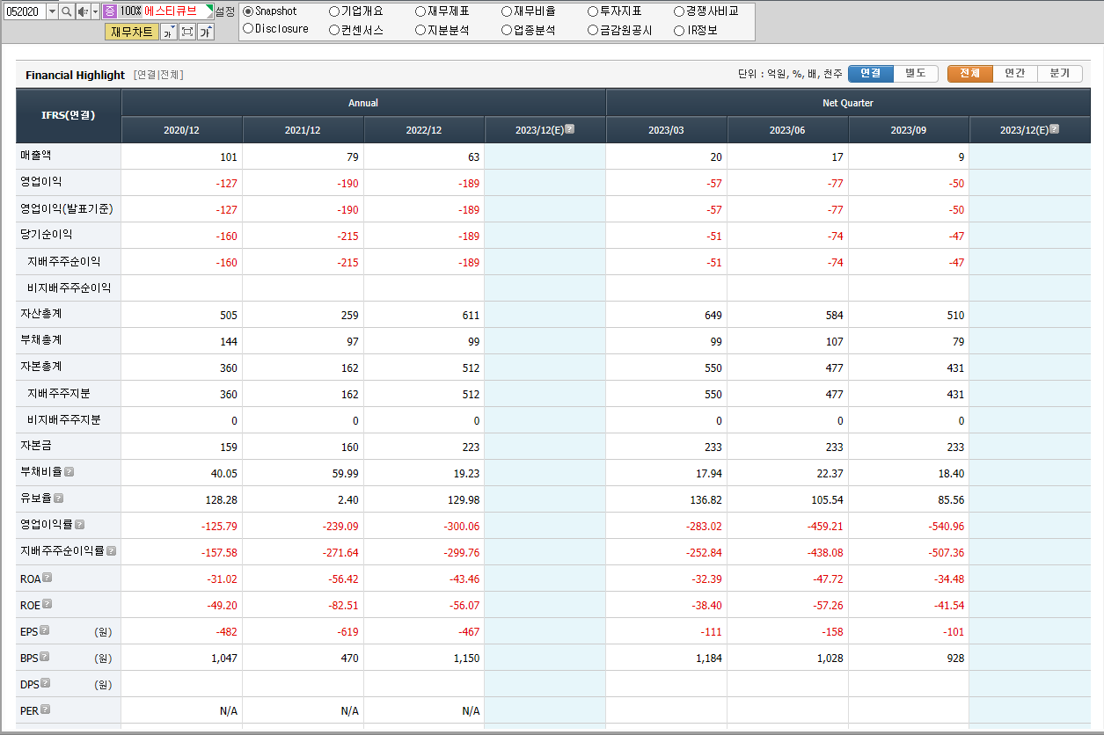The width and height of the screenshot is (1104, 735).
Task: Select the 전체 period tab
Action: click(x=970, y=73)
